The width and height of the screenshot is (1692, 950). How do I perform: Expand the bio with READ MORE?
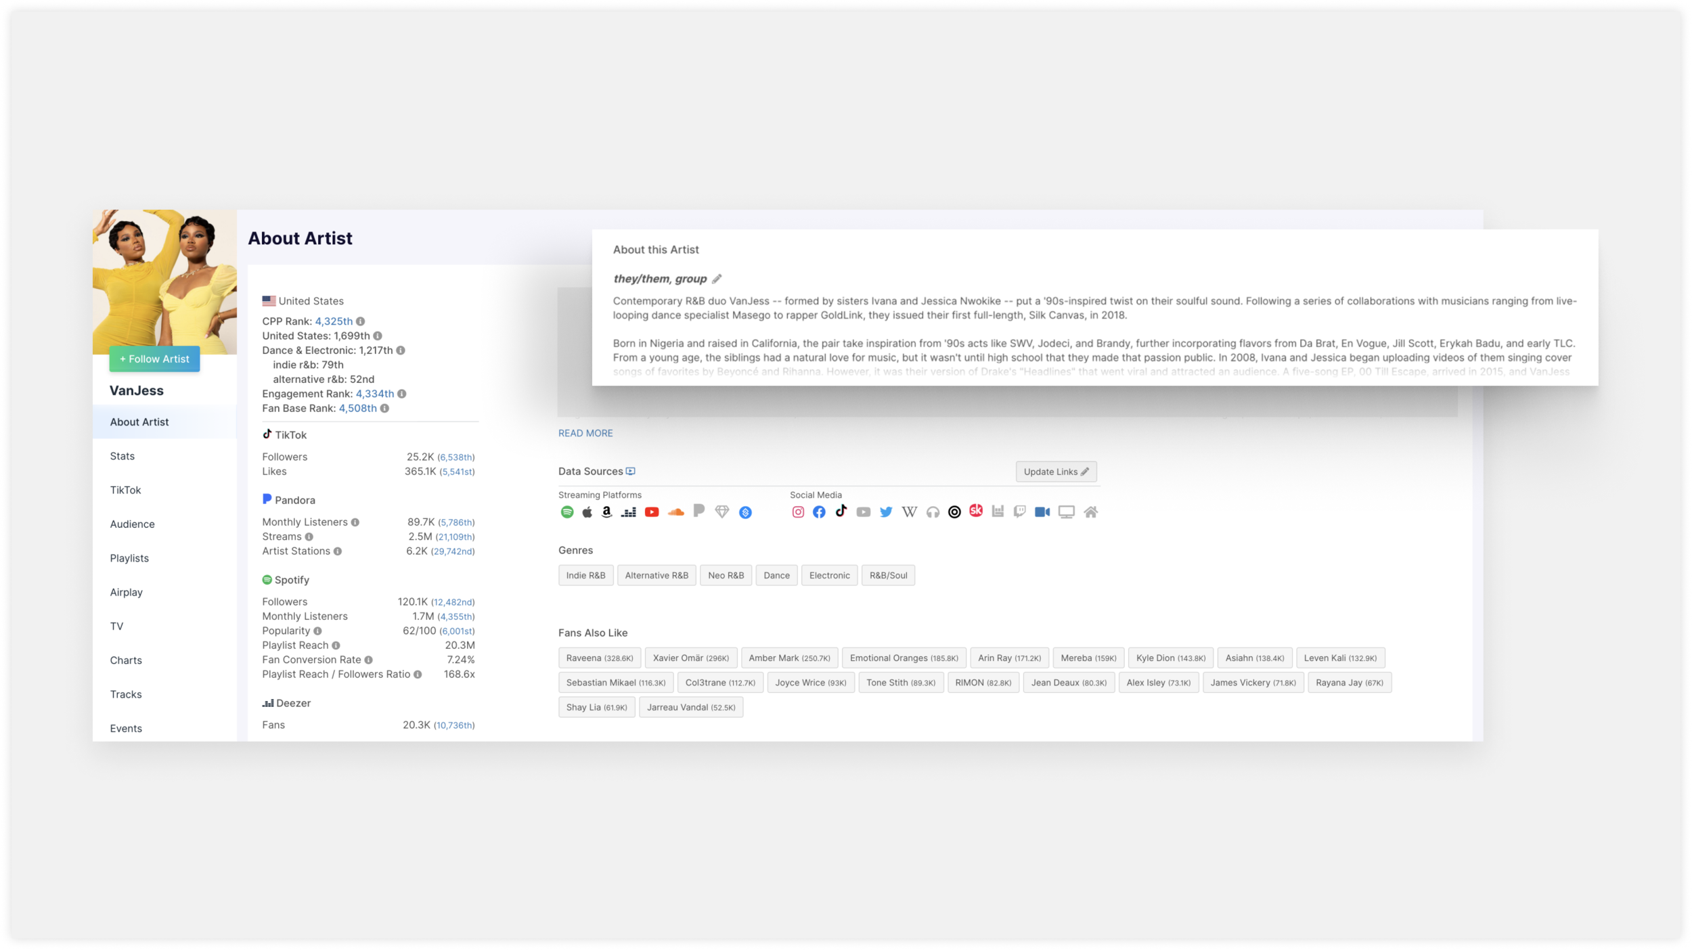click(585, 433)
